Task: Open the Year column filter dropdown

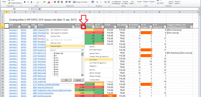Action: (36, 27)
